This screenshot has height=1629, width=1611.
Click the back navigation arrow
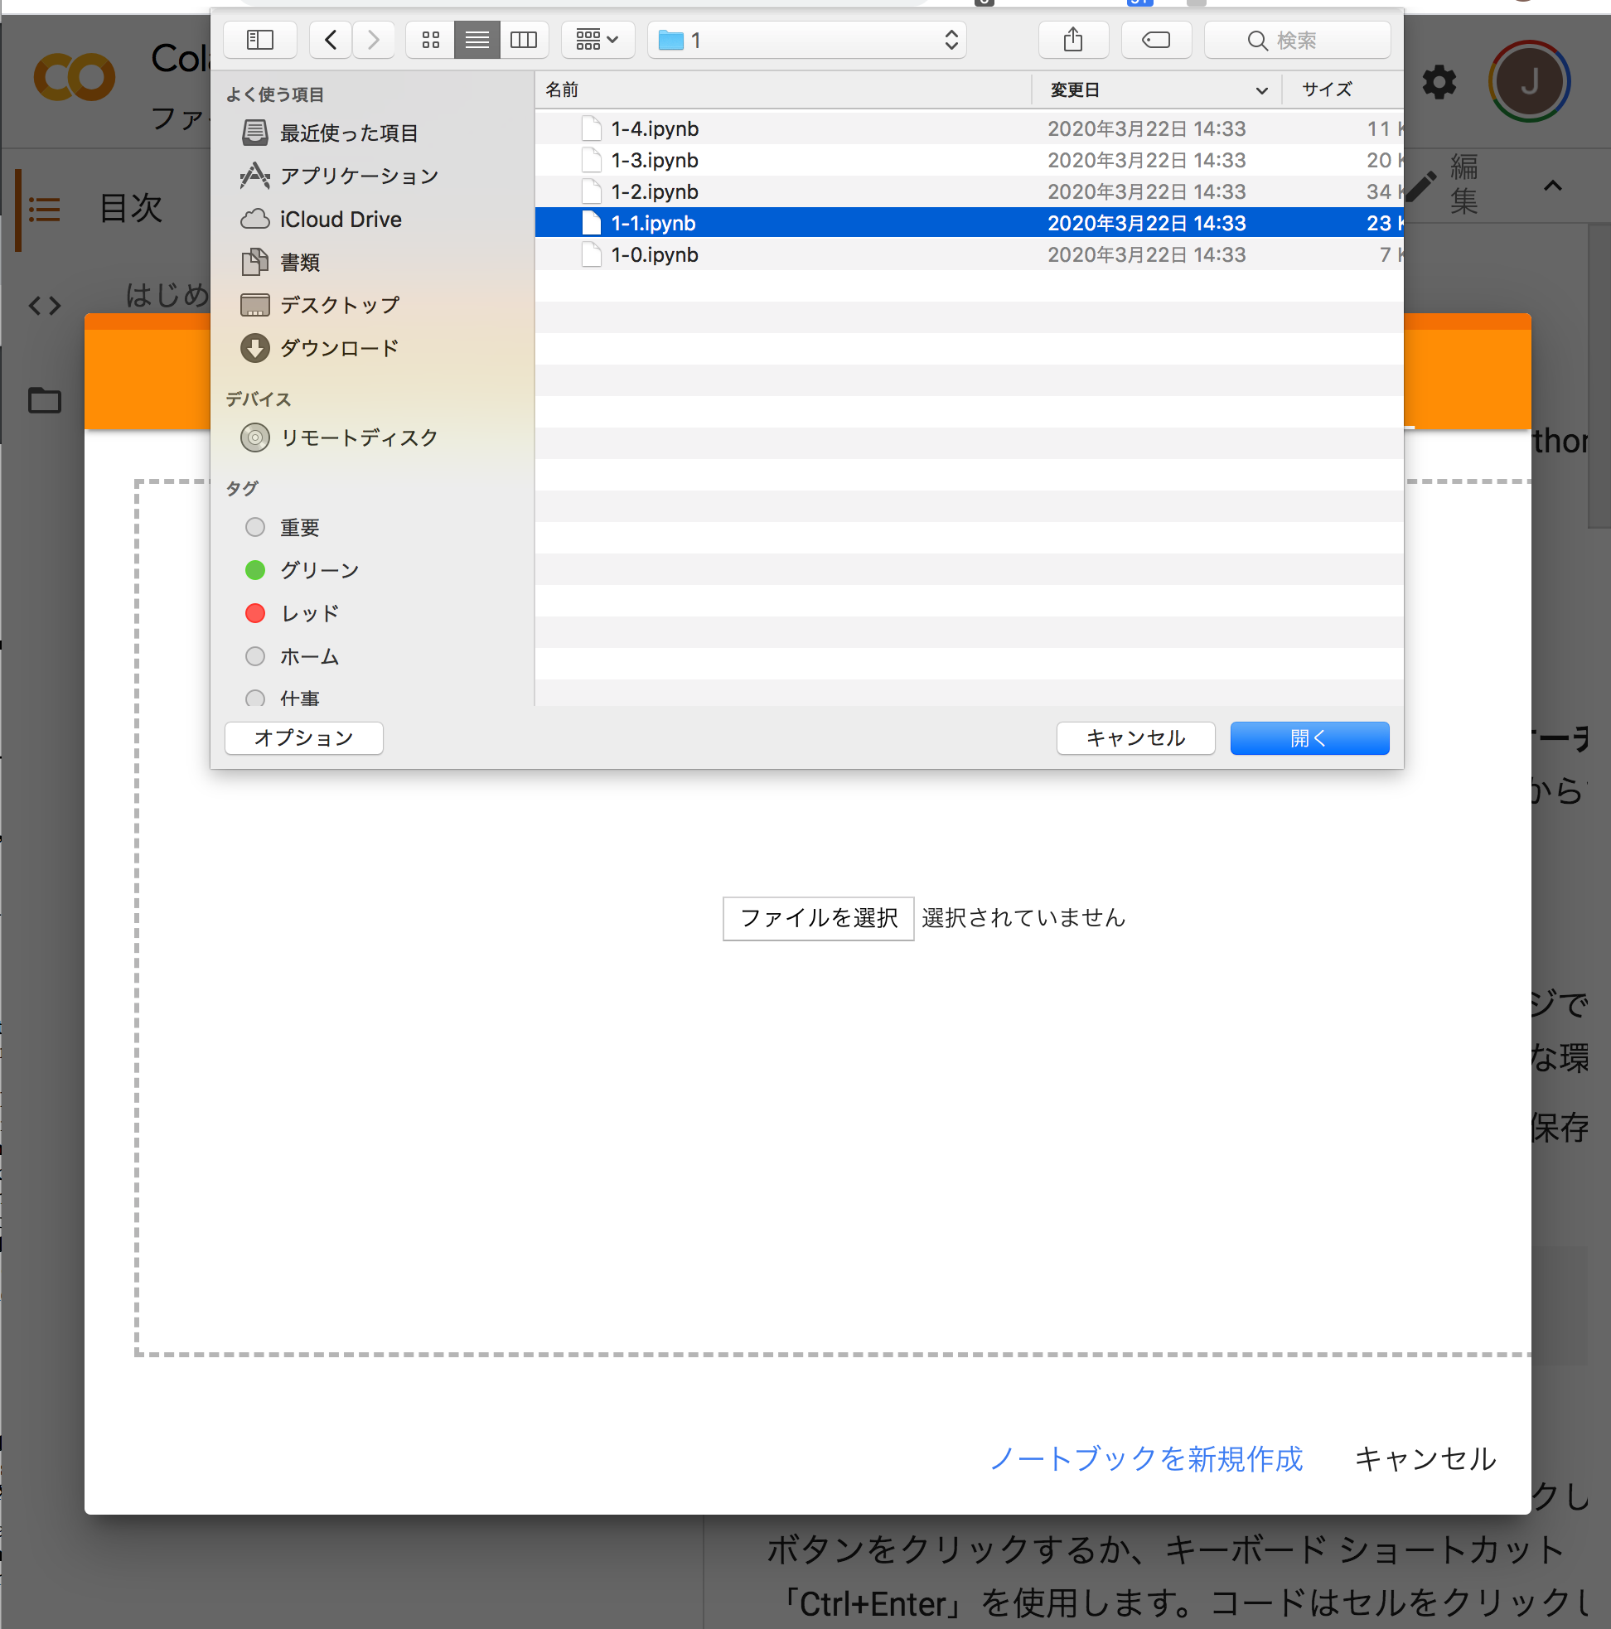pos(331,40)
